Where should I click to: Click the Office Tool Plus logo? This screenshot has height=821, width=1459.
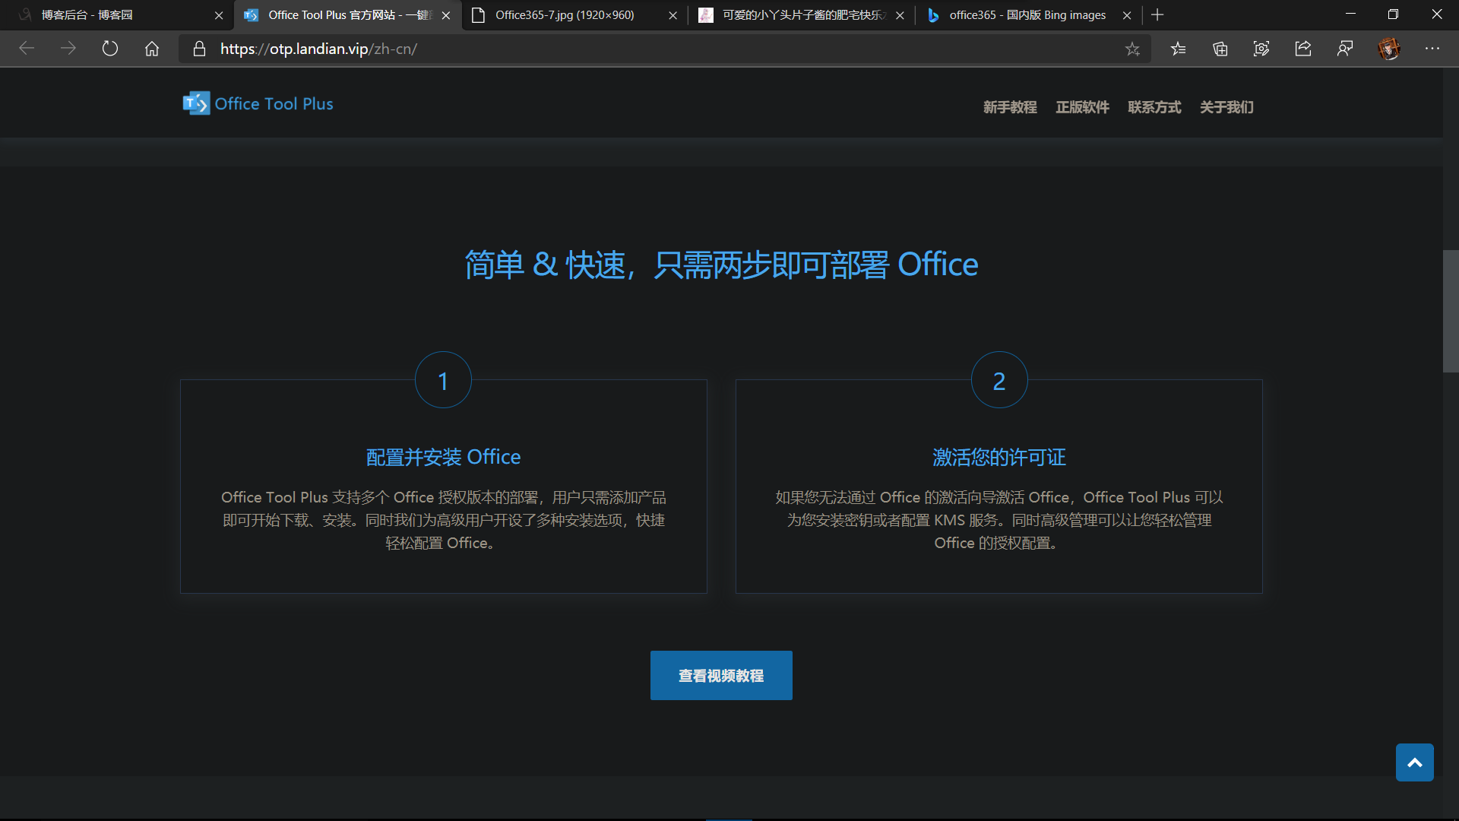196,103
